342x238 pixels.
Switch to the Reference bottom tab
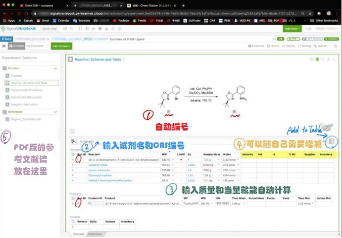click(95, 234)
